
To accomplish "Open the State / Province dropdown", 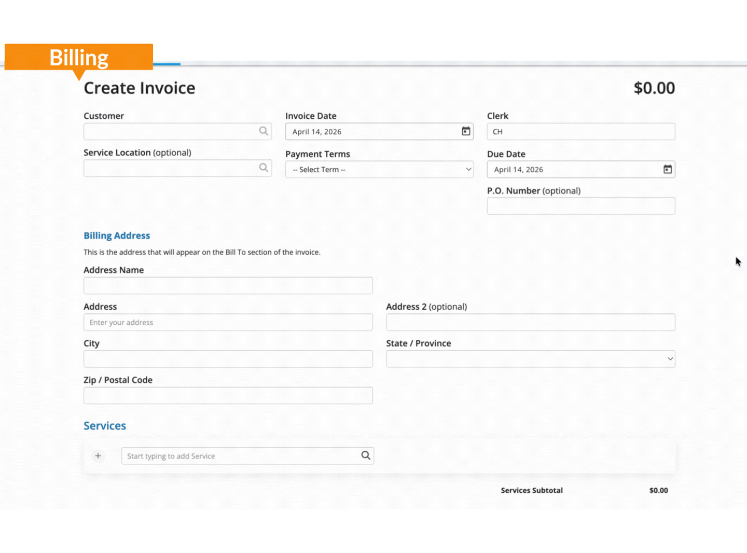I will coord(530,359).
